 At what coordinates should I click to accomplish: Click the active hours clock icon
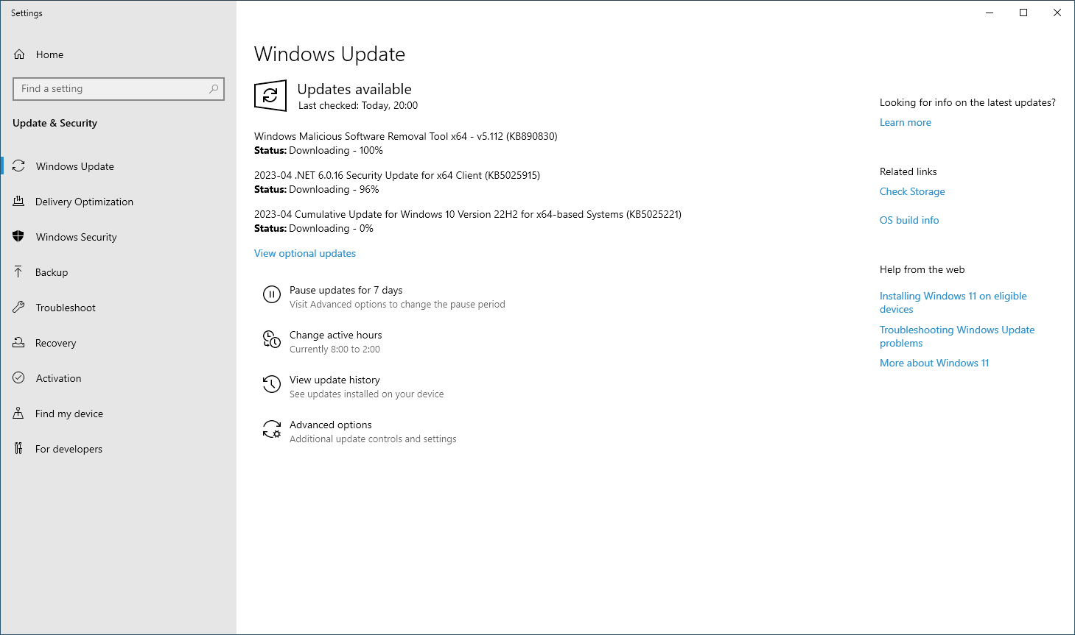(x=272, y=339)
